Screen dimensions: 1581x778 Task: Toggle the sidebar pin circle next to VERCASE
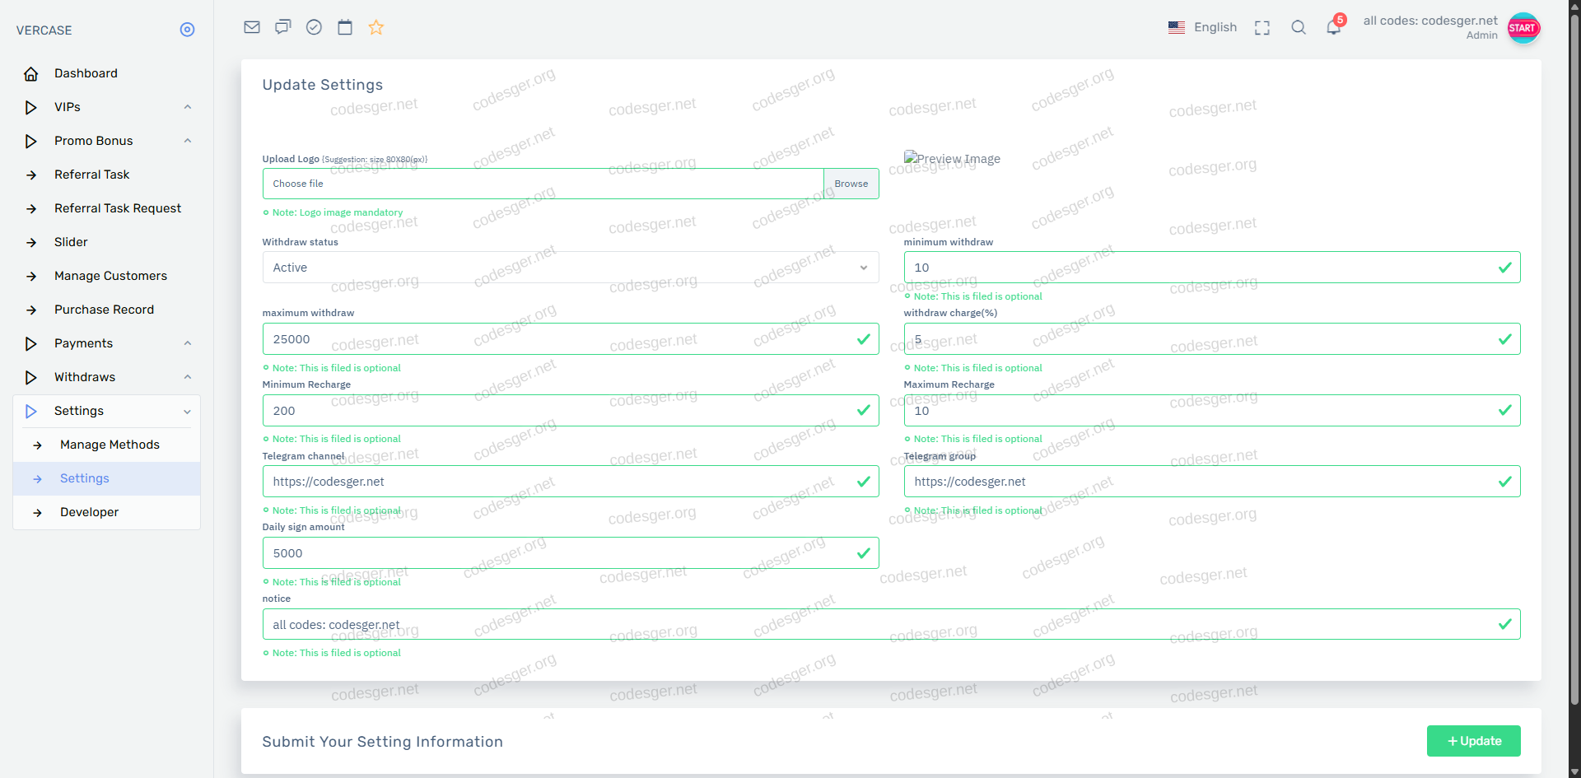[x=187, y=30]
